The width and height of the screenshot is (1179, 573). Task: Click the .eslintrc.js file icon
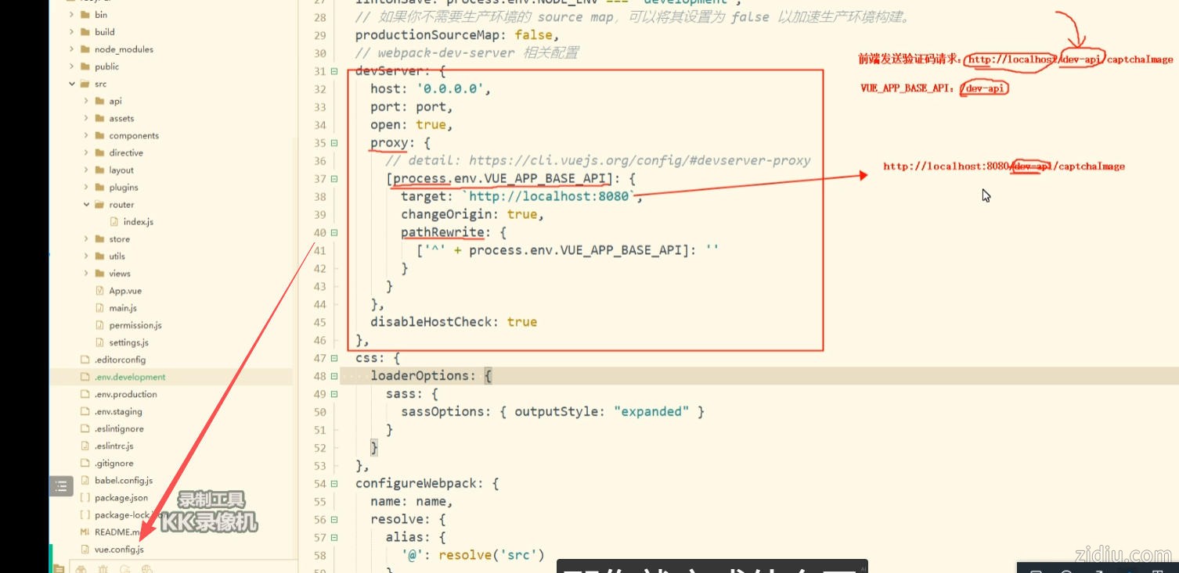coord(85,446)
